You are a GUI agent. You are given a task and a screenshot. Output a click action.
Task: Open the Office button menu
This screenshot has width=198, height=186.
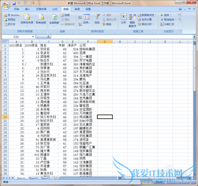6,6
